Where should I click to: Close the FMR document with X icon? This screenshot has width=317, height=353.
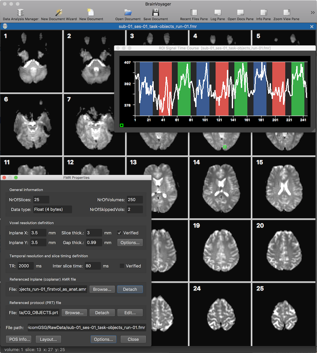click(x=311, y=27)
